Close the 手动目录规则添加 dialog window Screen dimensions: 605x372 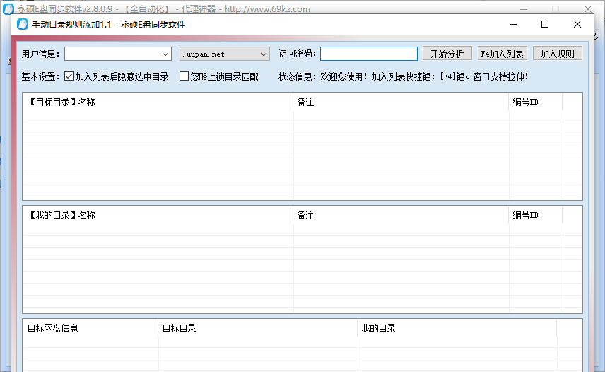(x=577, y=24)
